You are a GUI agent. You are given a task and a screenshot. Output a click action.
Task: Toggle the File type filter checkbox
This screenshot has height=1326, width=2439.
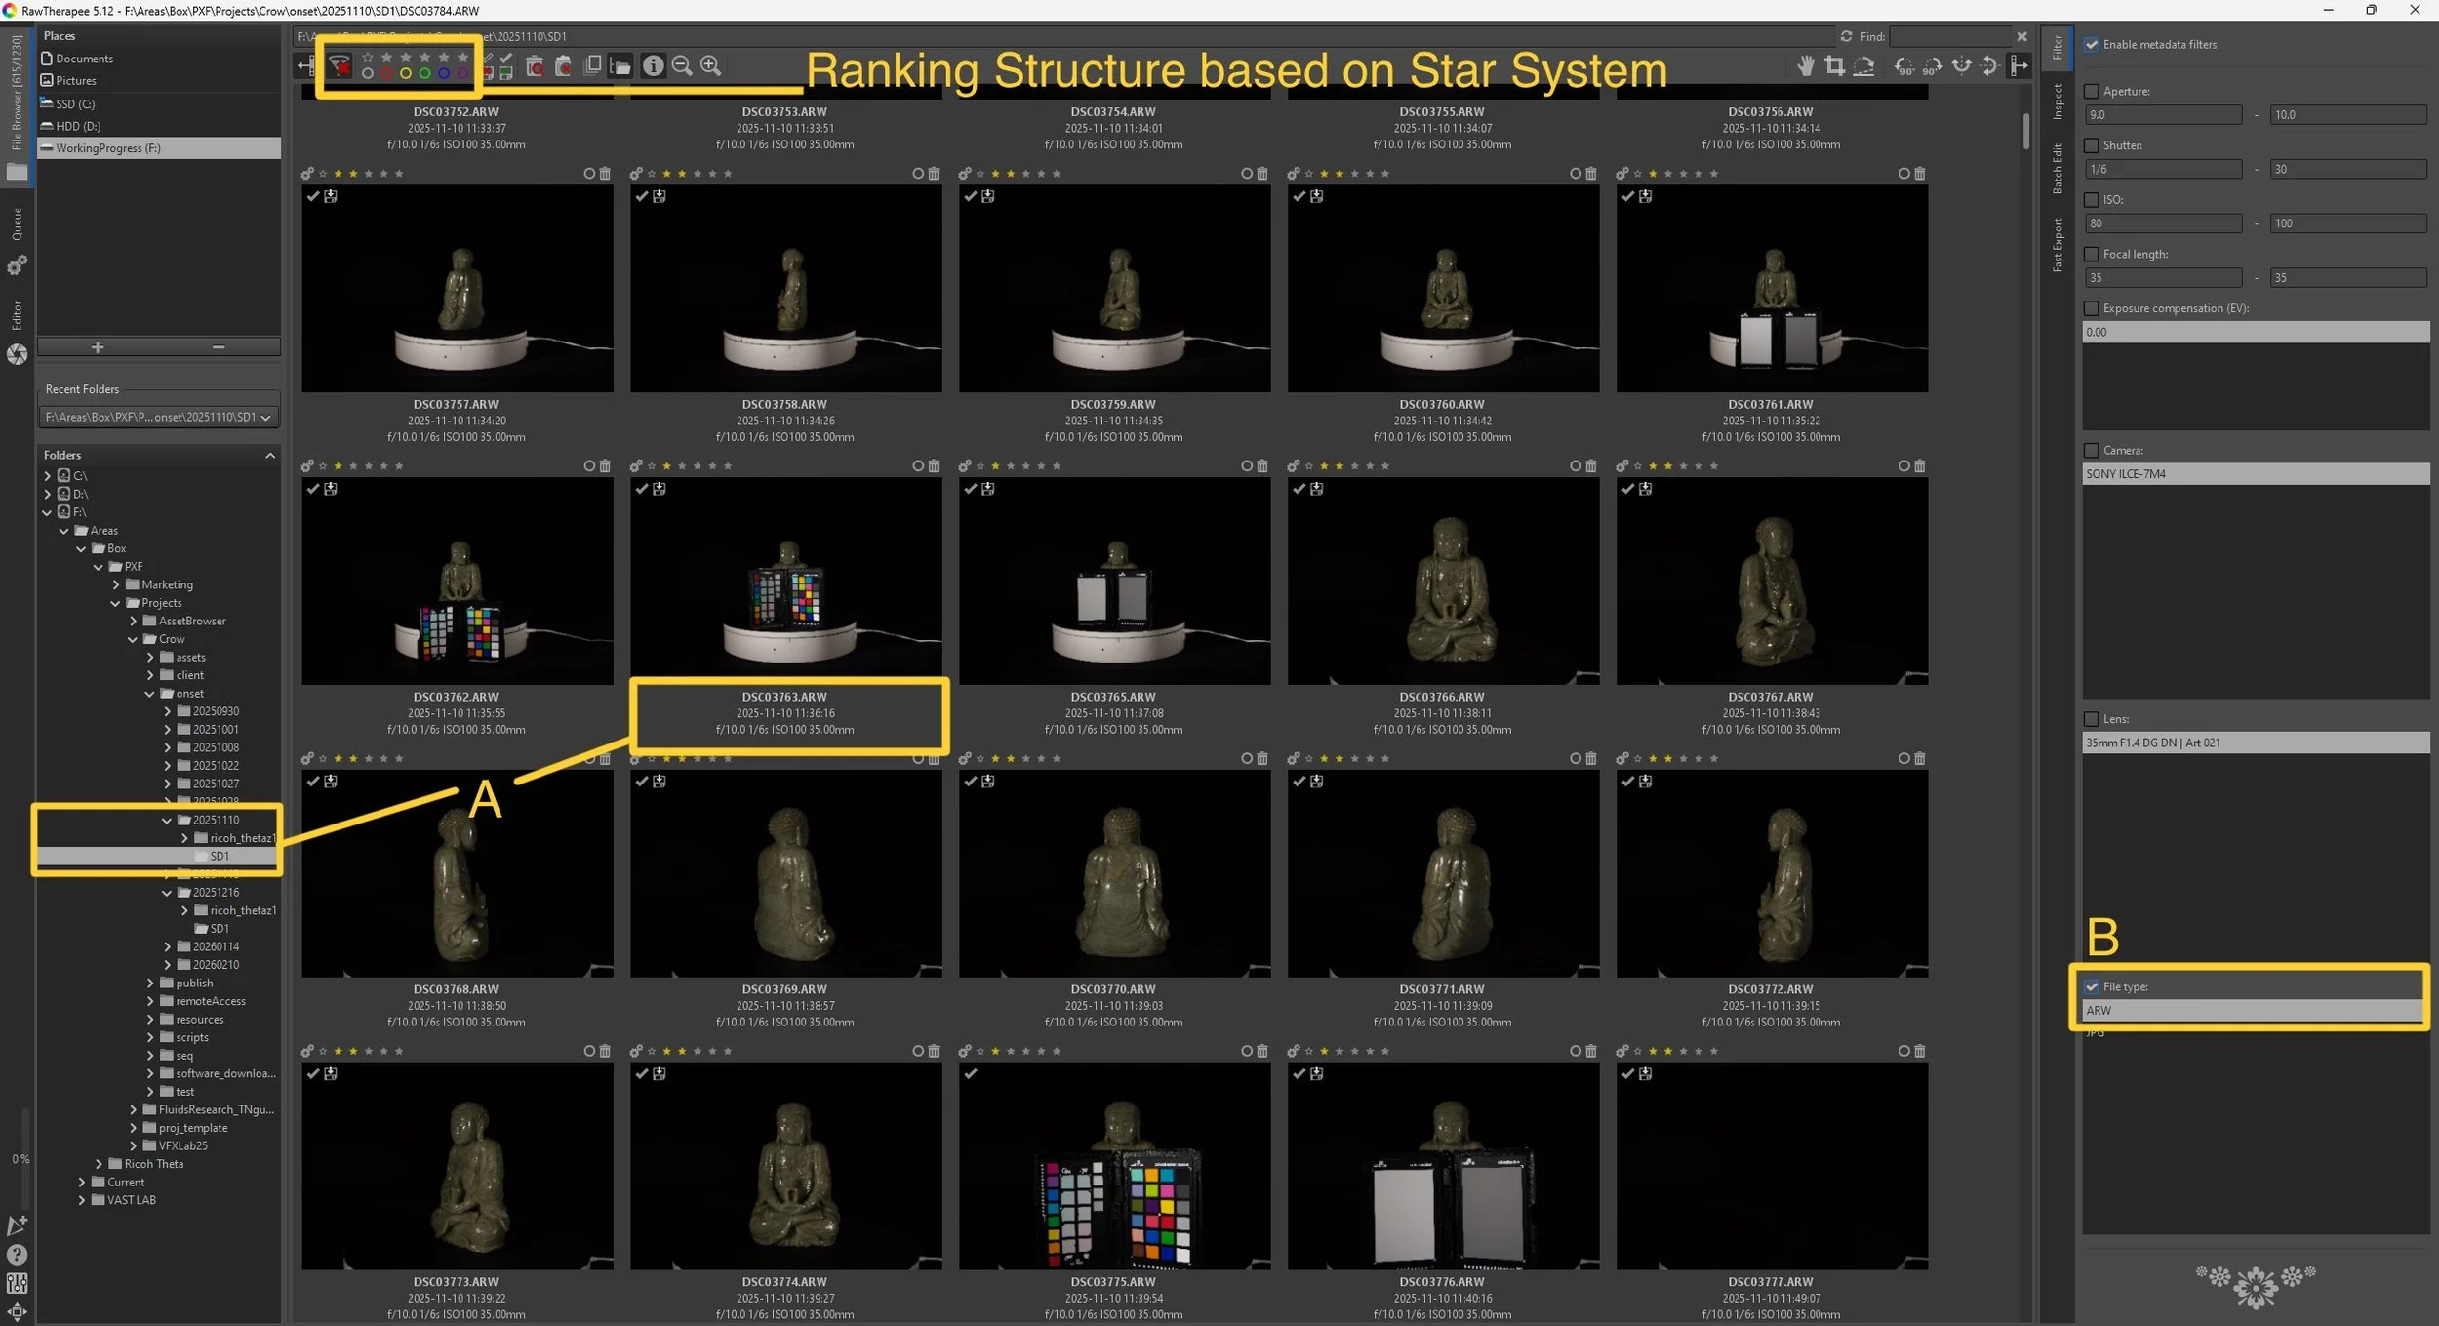2091,986
